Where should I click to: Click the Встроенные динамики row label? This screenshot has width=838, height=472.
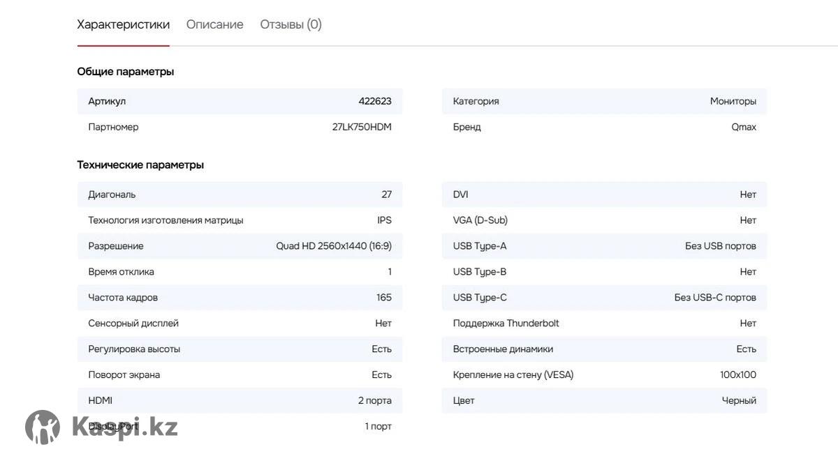click(x=503, y=349)
